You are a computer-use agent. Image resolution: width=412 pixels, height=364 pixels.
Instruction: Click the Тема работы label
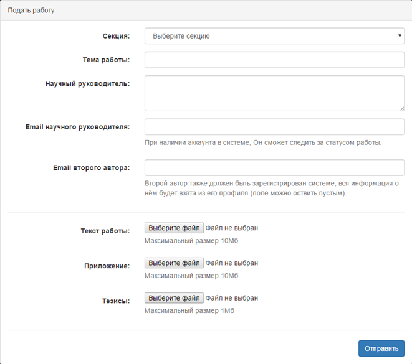[x=106, y=60]
